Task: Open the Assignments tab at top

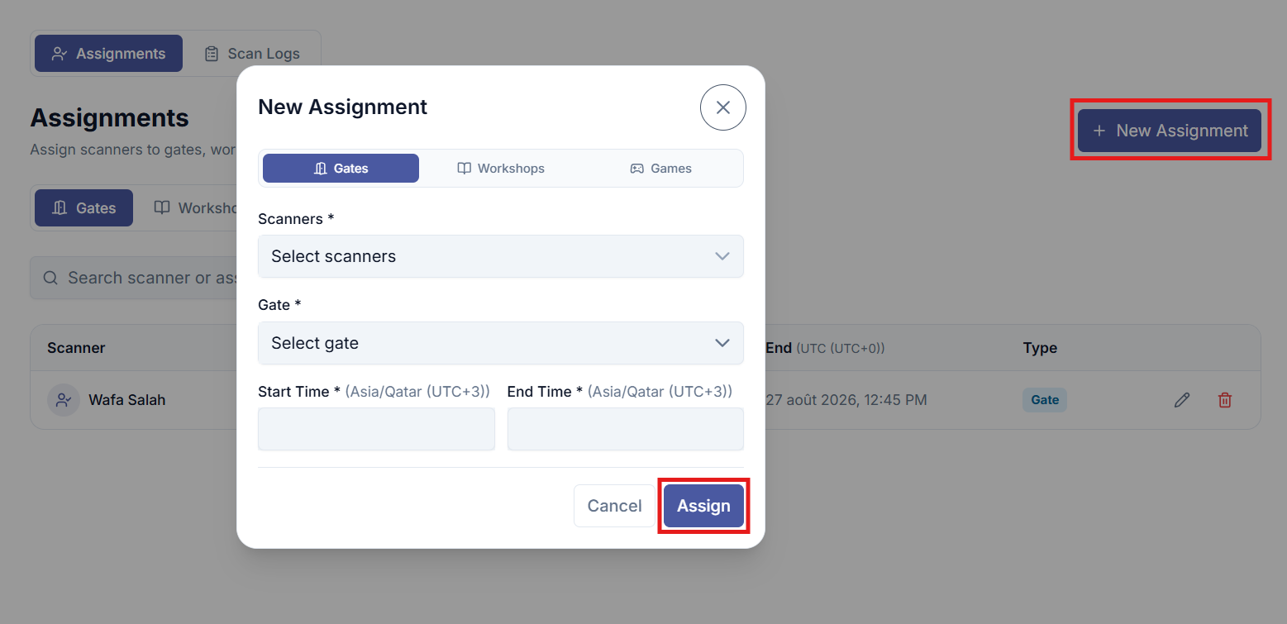Action: tap(108, 54)
